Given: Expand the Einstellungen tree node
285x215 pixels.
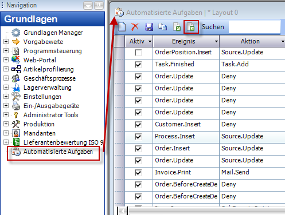Looking at the screenshot, I should tap(6, 97).
